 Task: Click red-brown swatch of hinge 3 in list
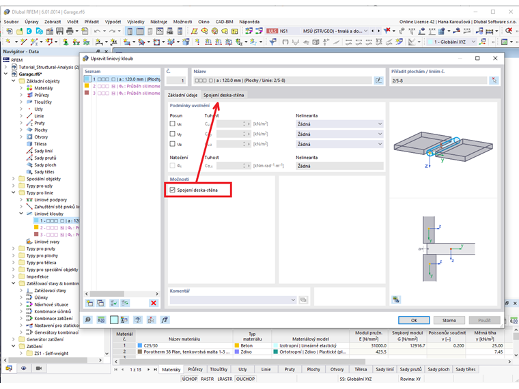pos(87,93)
